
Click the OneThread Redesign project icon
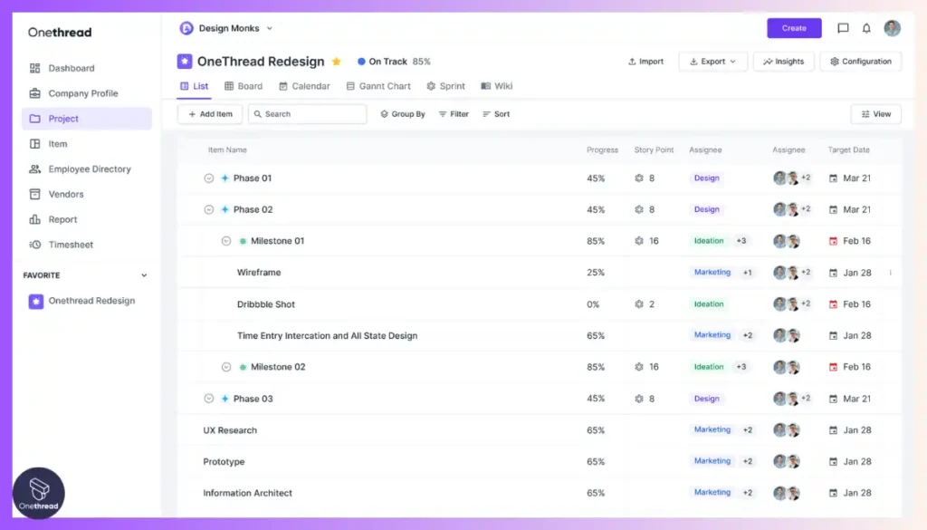tap(185, 61)
